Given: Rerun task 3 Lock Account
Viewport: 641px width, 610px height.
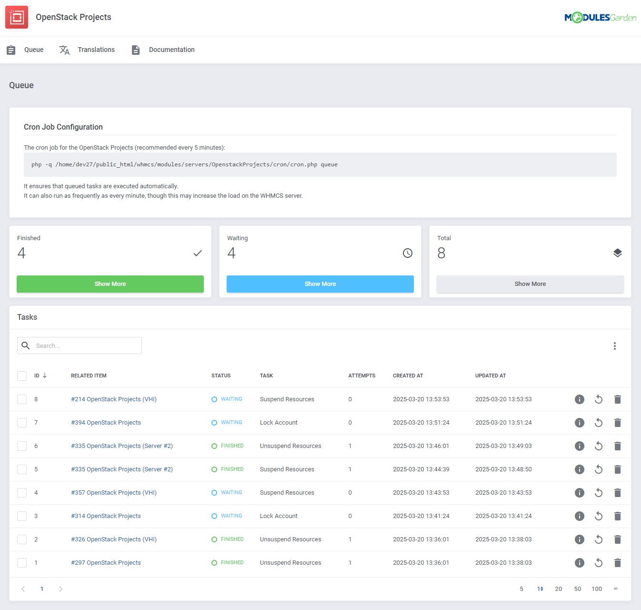Looking at the screenshot, I should coord(599,516).
